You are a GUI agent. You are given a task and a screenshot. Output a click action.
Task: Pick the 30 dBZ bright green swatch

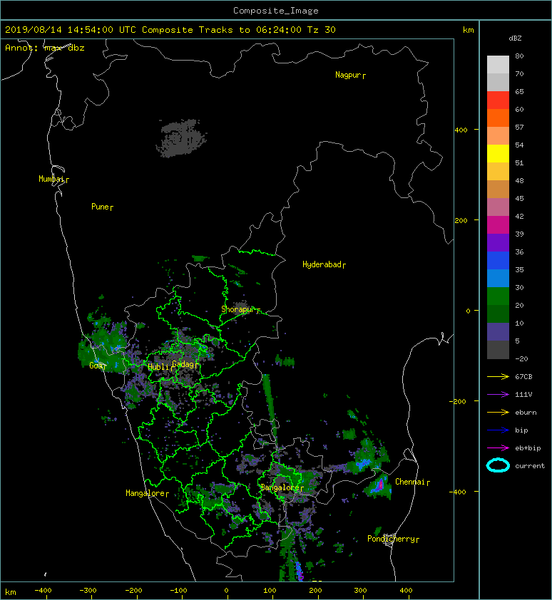tap(498, 296)
